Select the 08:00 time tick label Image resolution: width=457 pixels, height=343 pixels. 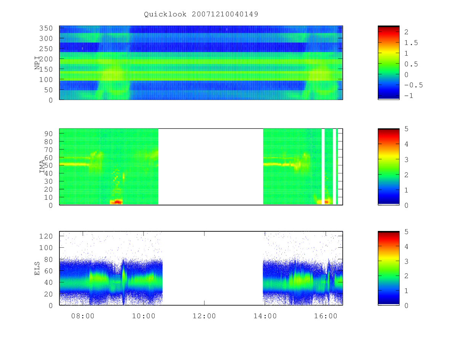(83, 316)
